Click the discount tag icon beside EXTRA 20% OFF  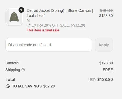(29, 25)
